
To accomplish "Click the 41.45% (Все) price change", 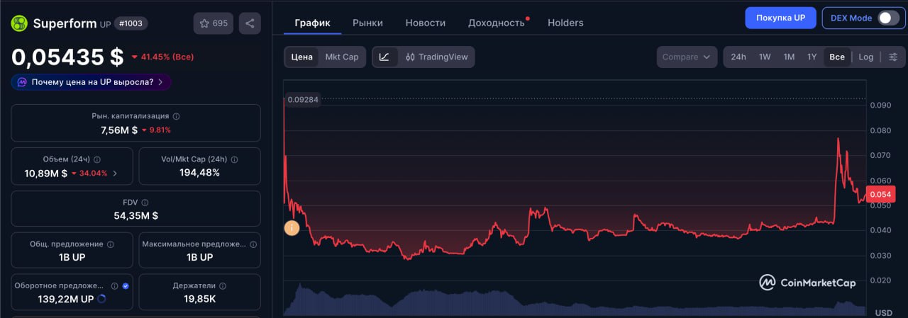I will [162, 57].
